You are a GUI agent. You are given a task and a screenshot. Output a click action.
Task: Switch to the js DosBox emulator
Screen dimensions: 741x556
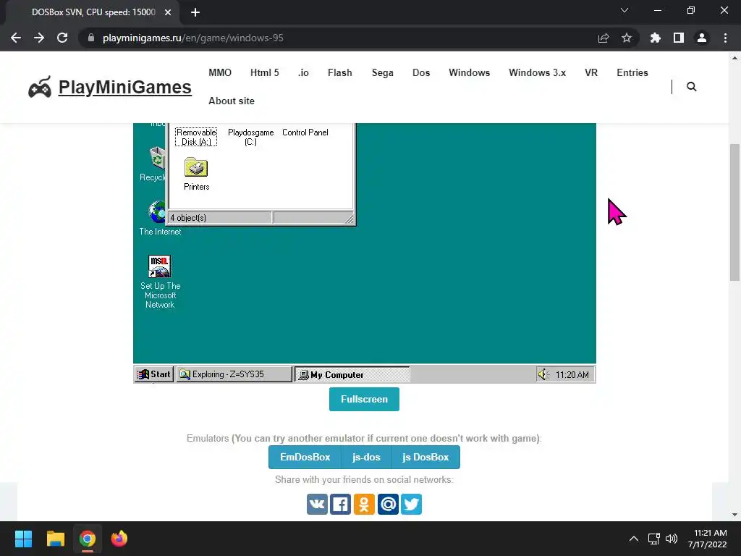pos(425,458)
